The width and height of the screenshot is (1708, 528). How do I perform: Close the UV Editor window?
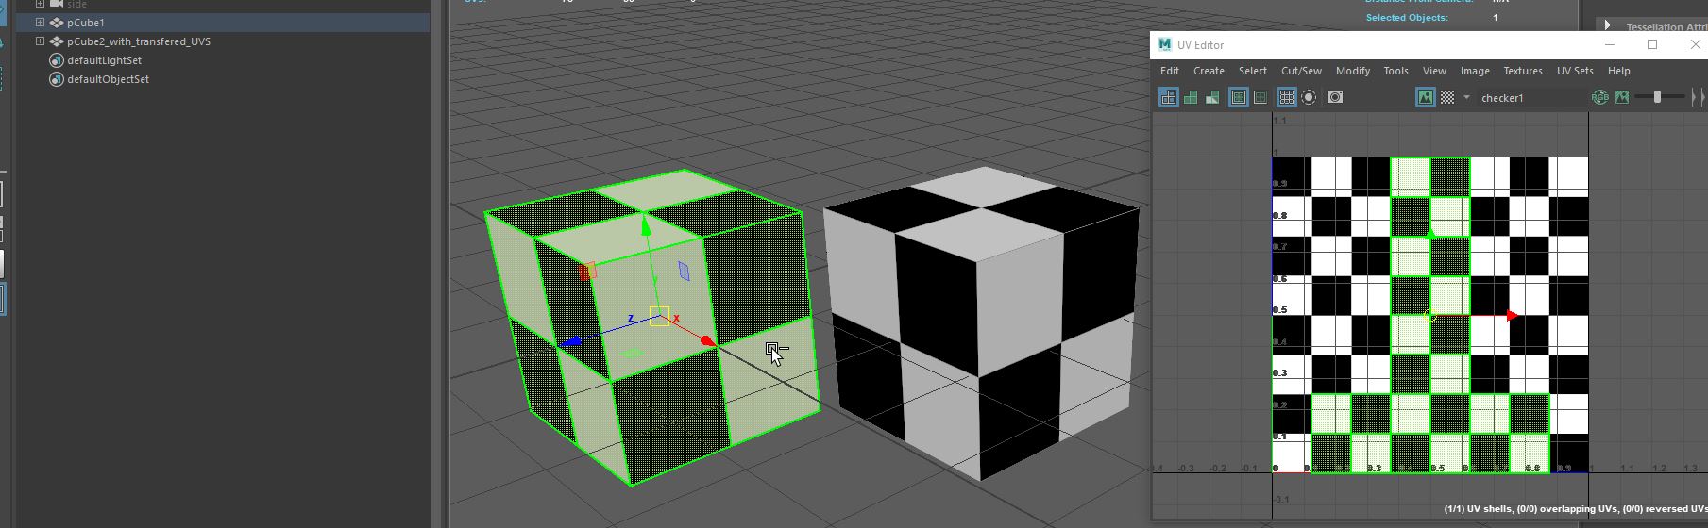click(1694, 44)
